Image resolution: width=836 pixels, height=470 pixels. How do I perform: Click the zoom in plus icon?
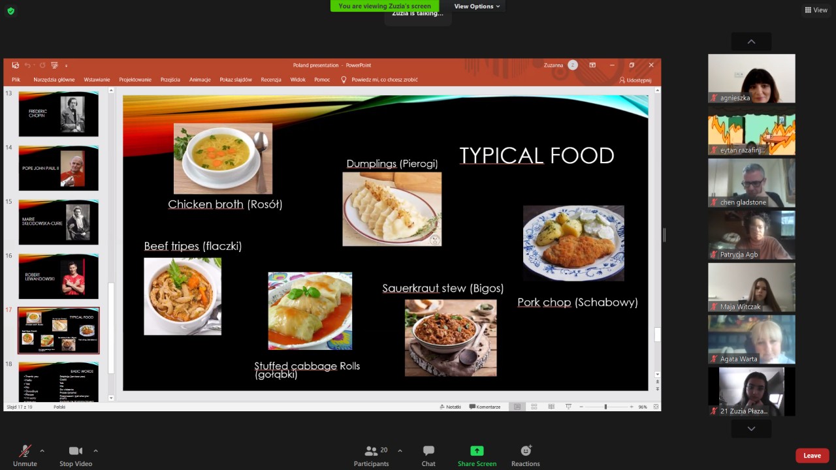tap(632, 407)
